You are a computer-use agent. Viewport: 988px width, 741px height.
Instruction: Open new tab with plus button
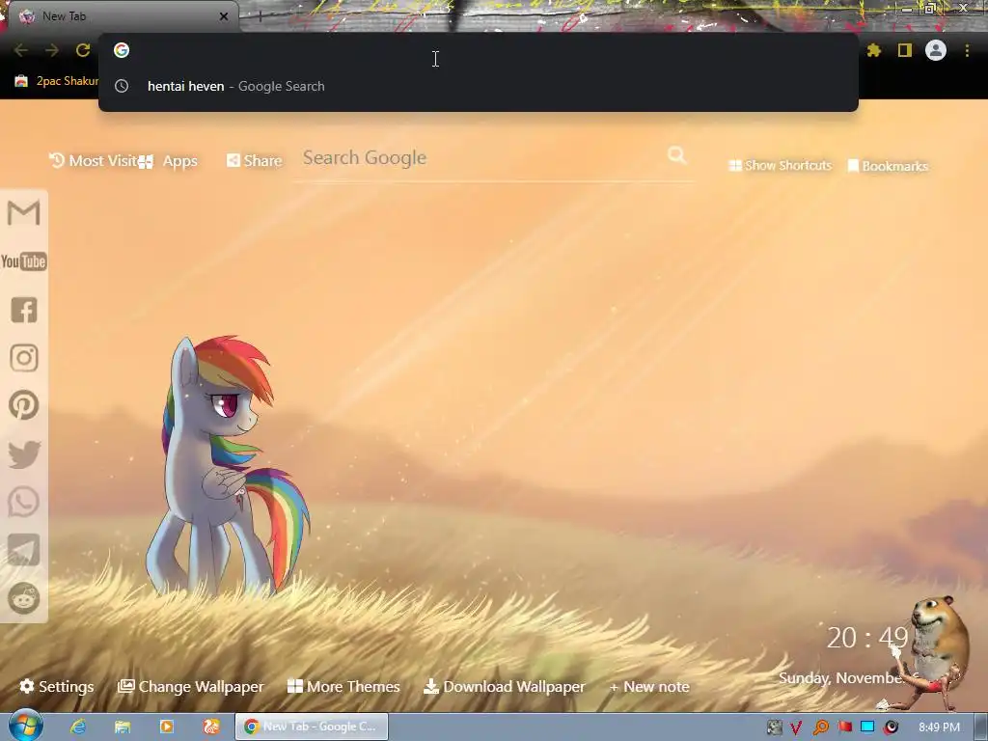coord(260,16)
